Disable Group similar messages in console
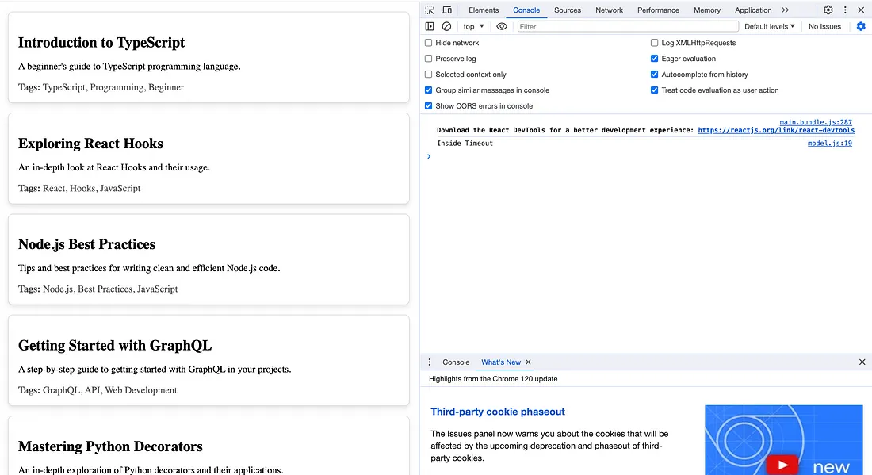 coord(428,90)
